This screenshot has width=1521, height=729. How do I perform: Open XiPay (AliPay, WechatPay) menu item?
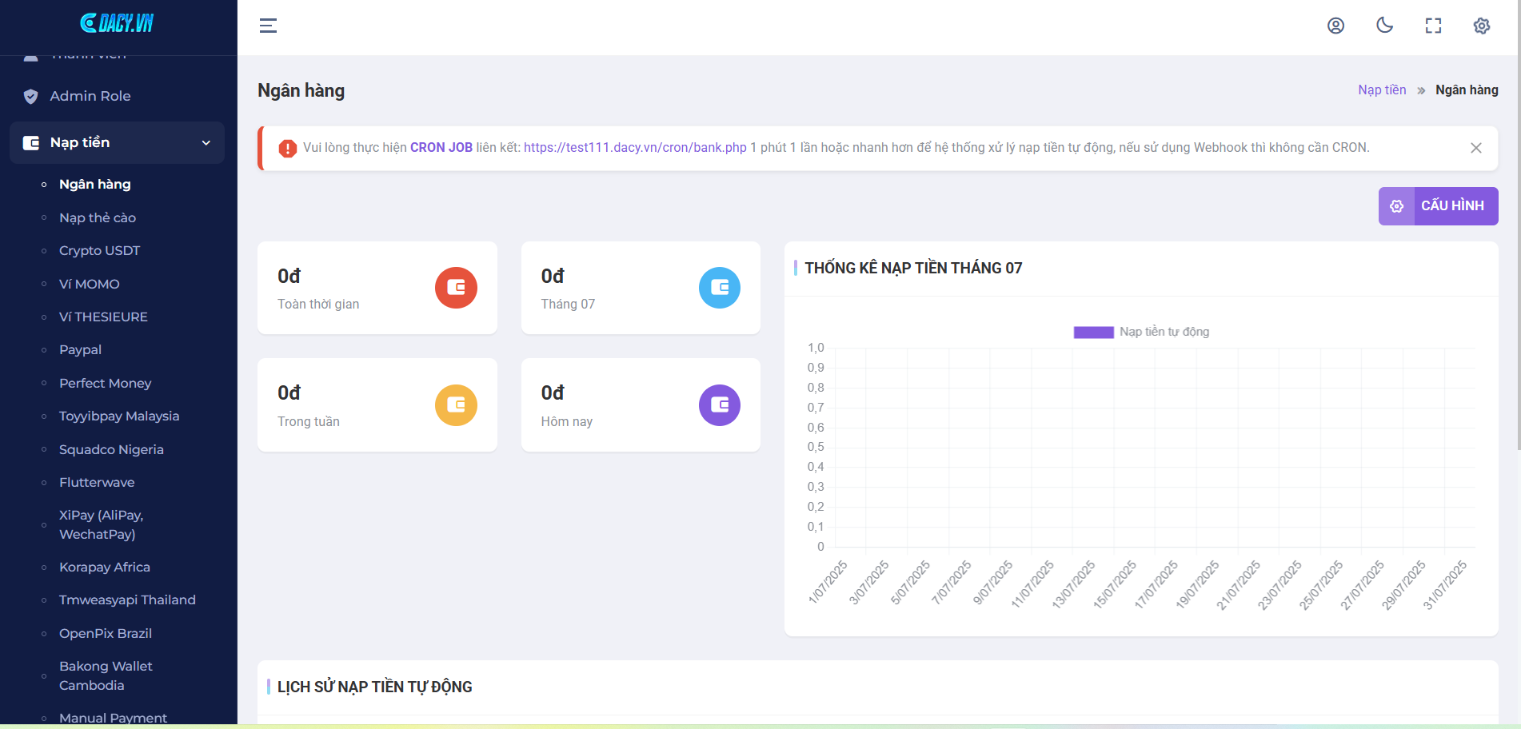[x=102, y=525]
